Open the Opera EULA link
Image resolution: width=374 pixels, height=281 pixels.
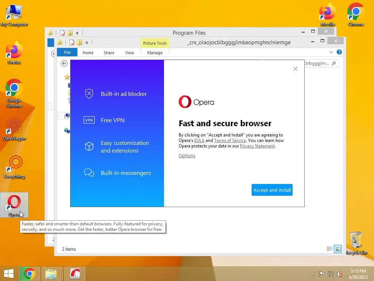click(x=199, y=140)
